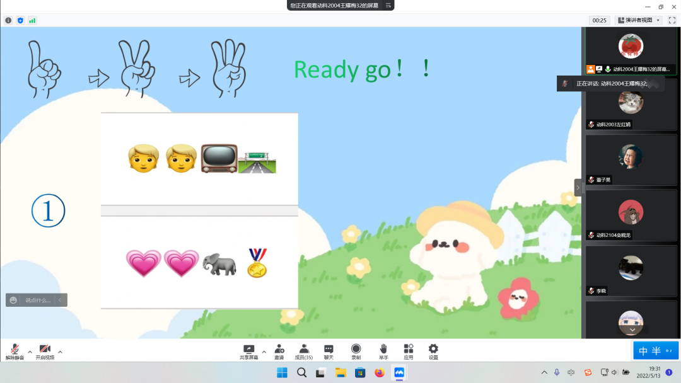681x383 pixels.
Task: Expand share options arrow beside 共享屏幕
Action: 264,352
